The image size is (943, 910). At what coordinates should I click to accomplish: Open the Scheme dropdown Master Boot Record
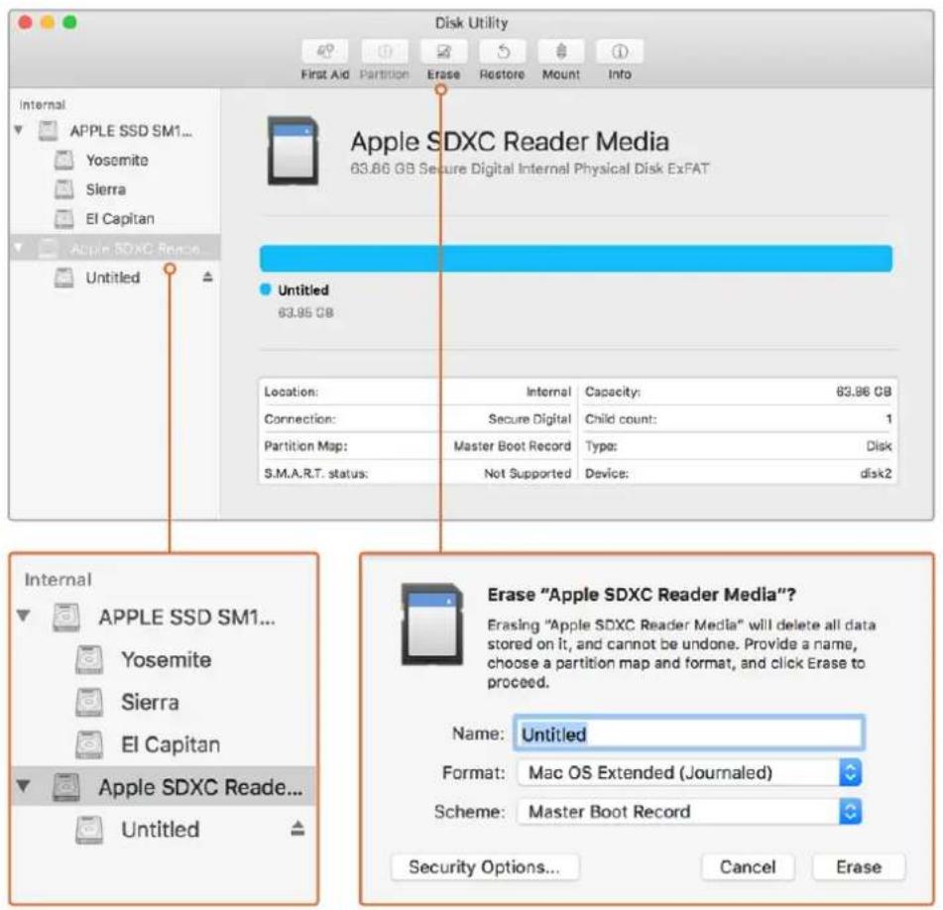point(689,812)
